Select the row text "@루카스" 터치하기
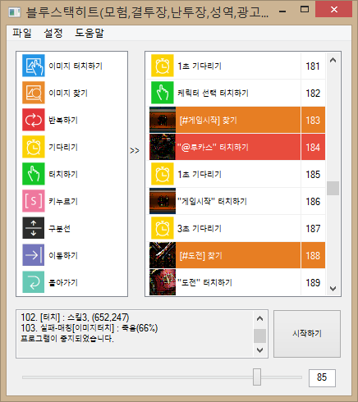The image size is (358, 402). (x=213, y=147)
